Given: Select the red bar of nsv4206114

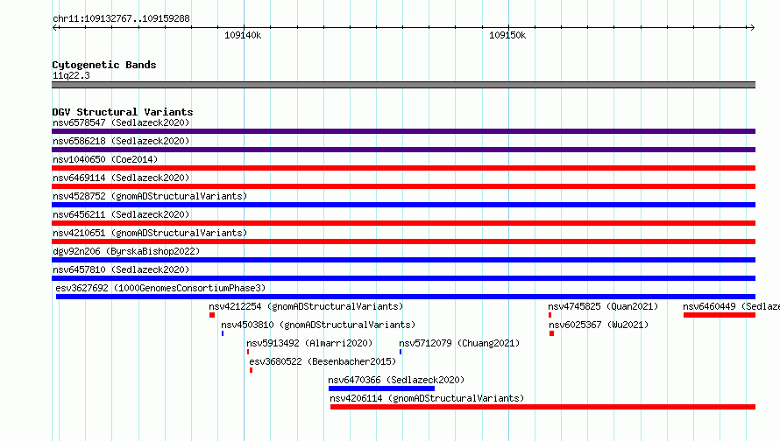Looking at the screenshot, I should (x=542, y=407).
